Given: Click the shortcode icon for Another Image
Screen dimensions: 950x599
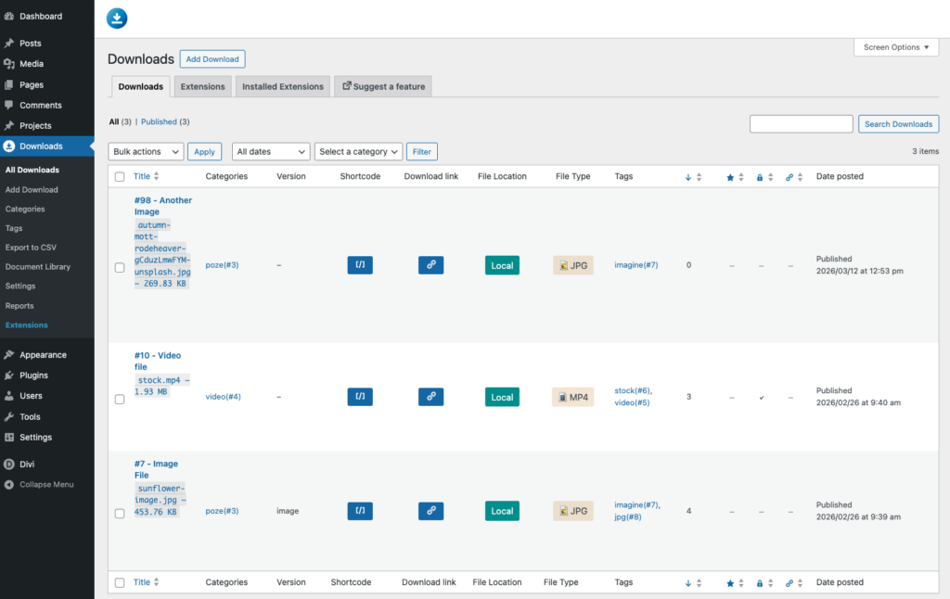Looking at the screenshot, I should click(x=360, y=265).
